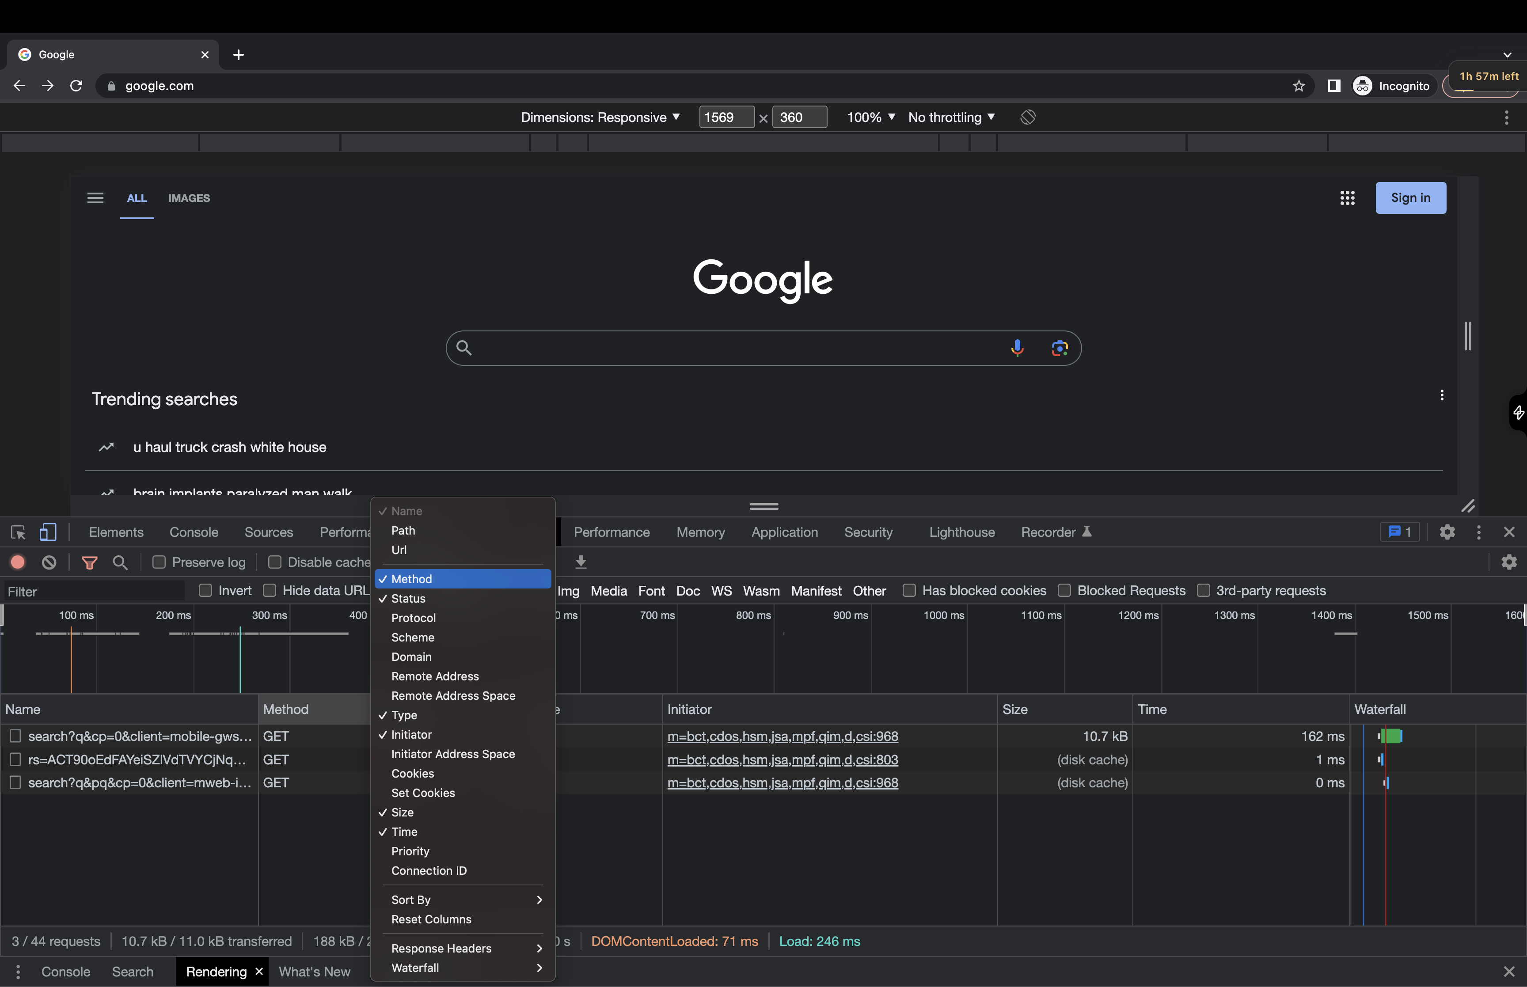This screenshot has height=987, width=1527.
Task: Open Network panel settings gear
Action: pyautogui.click(x=1509, y=562)
